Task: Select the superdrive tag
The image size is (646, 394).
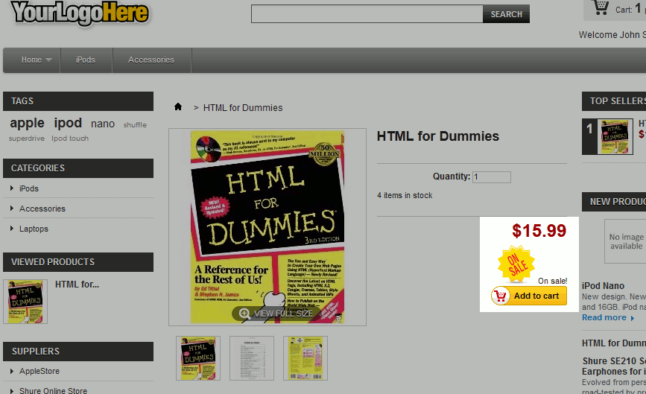Action: click(x=27, y=139)
